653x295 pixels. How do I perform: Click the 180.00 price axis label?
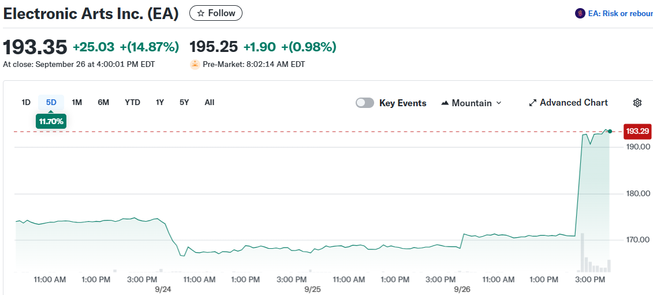coord(637,193)
